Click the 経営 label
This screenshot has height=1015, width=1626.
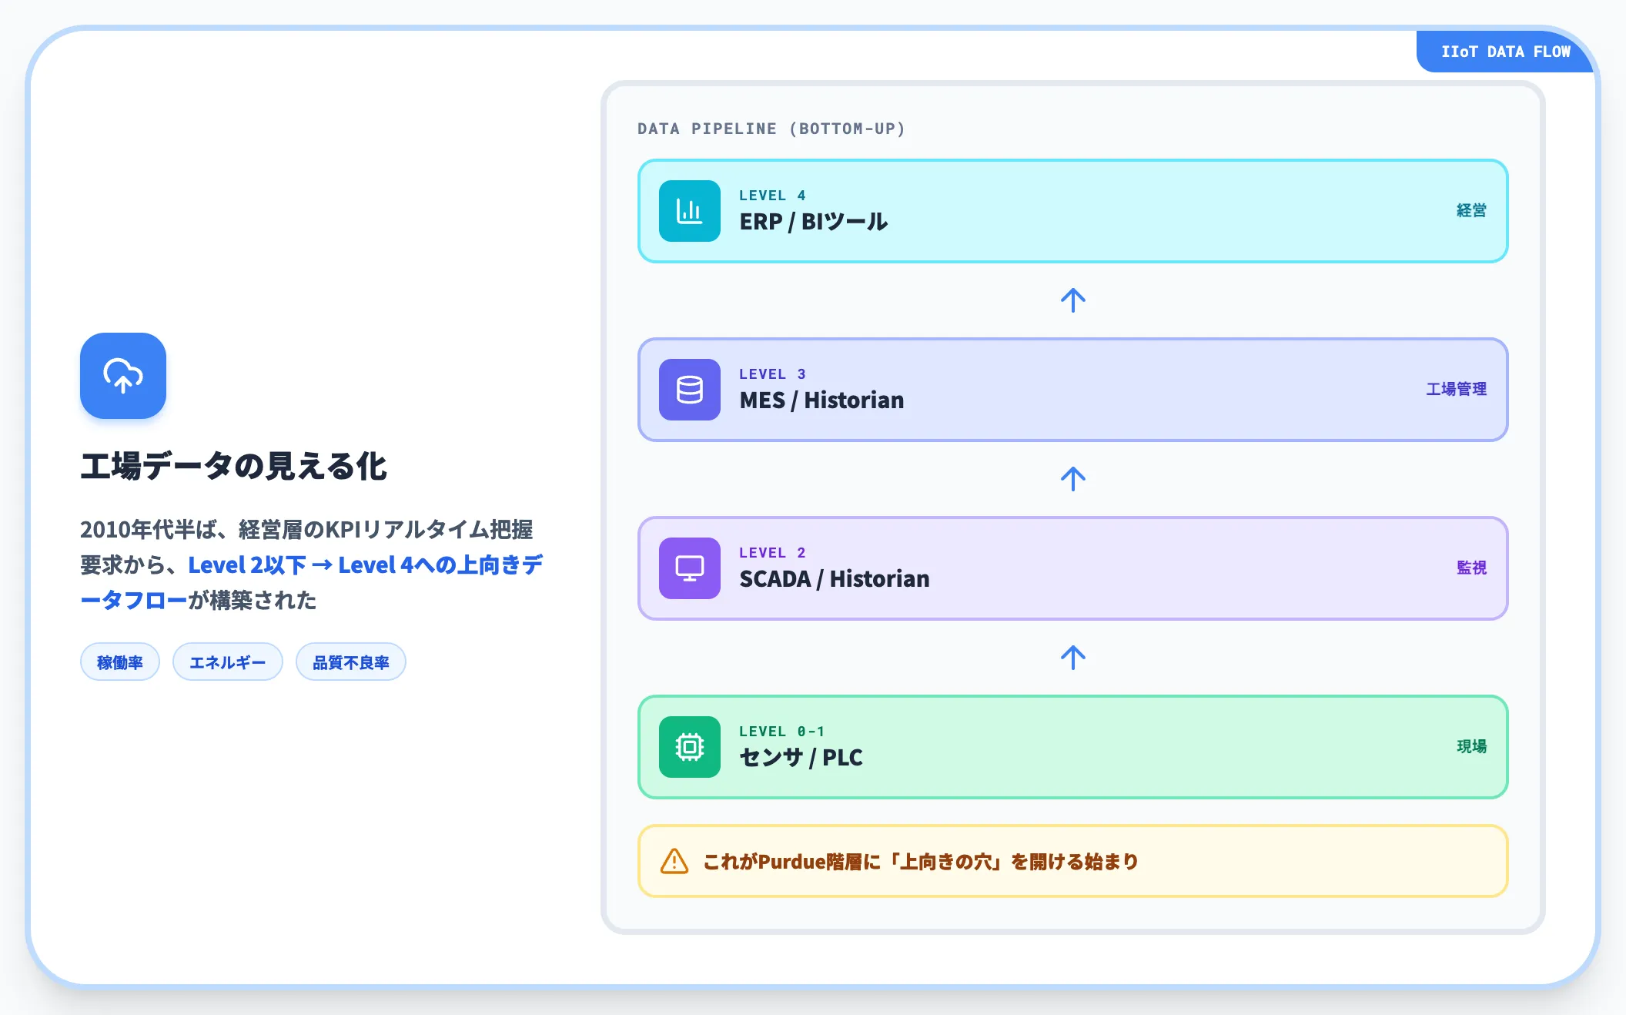[1471, 210]
